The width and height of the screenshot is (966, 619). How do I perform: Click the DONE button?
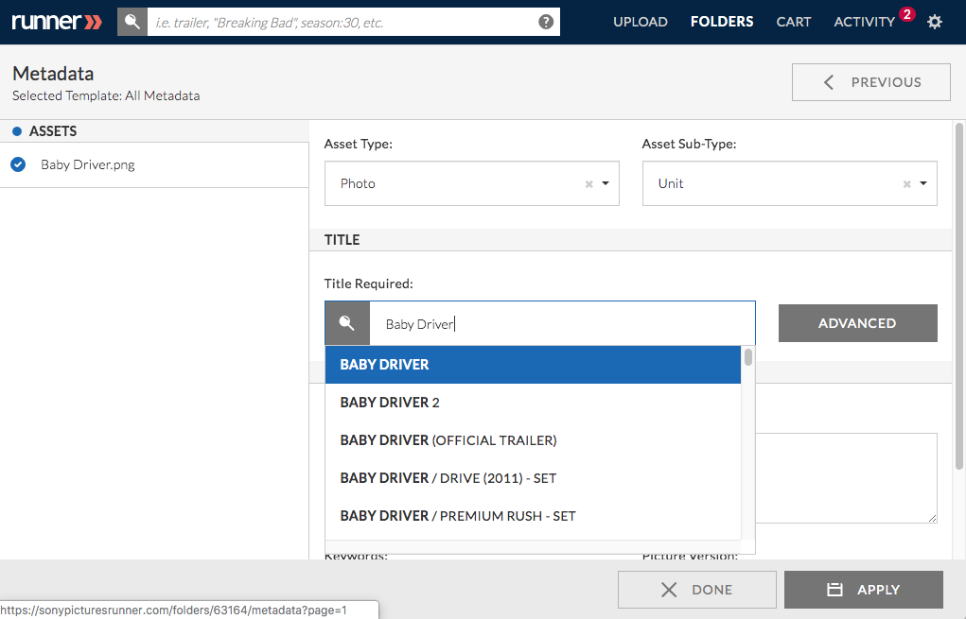pyautogui.click(x=696, y=590)
